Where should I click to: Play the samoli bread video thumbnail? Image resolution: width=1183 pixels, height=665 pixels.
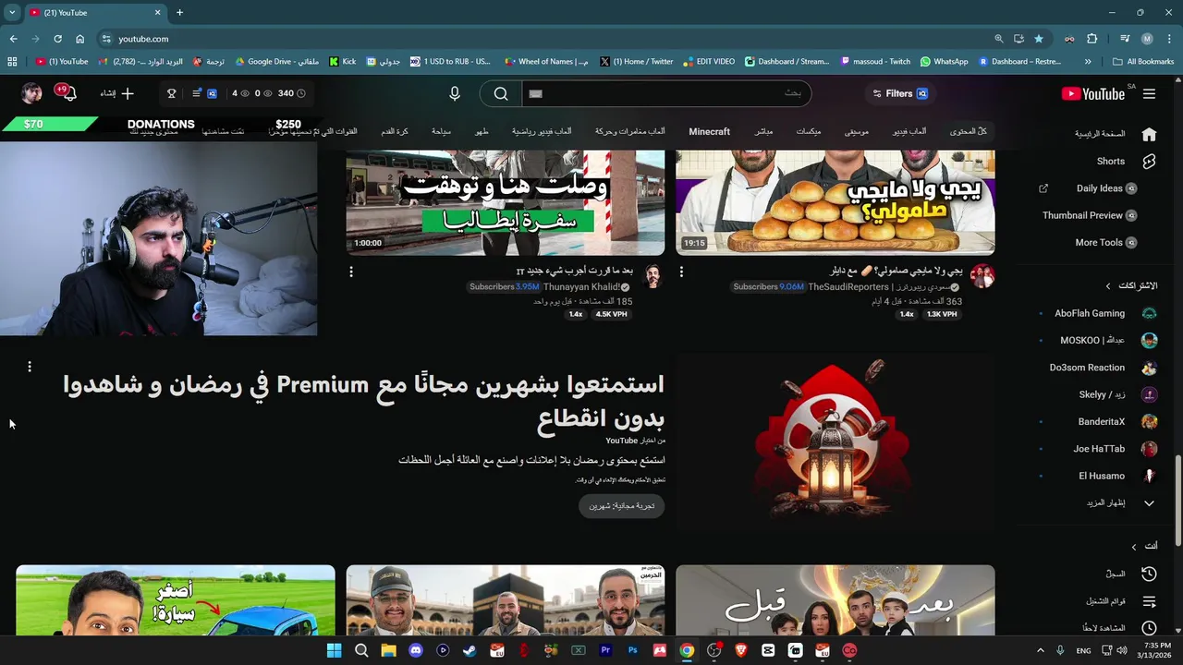pos(835,203)
